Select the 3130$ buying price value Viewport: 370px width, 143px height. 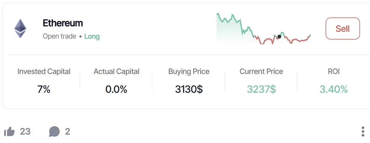pyautogui.click(x=189, y=89)
